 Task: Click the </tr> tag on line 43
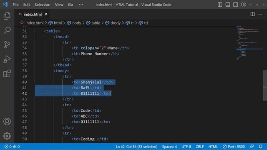(68, 99)
